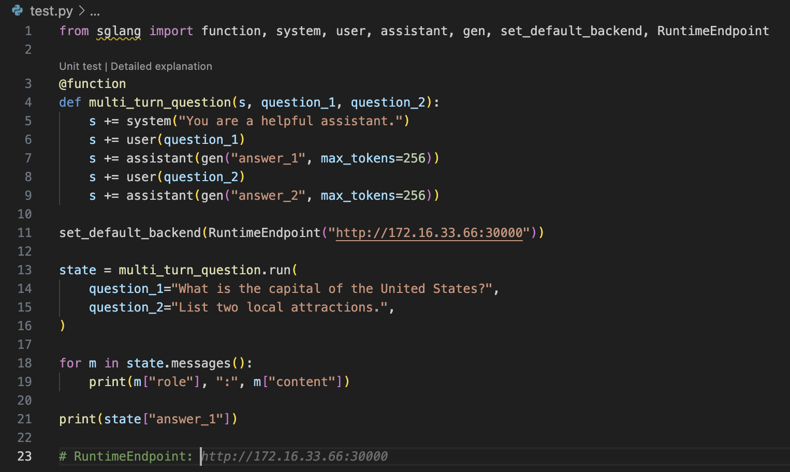The height and width of the screenshot is (472, 790).
Task: Click the inline suggestion ghost text on line 23
Action: pos(294,456)
